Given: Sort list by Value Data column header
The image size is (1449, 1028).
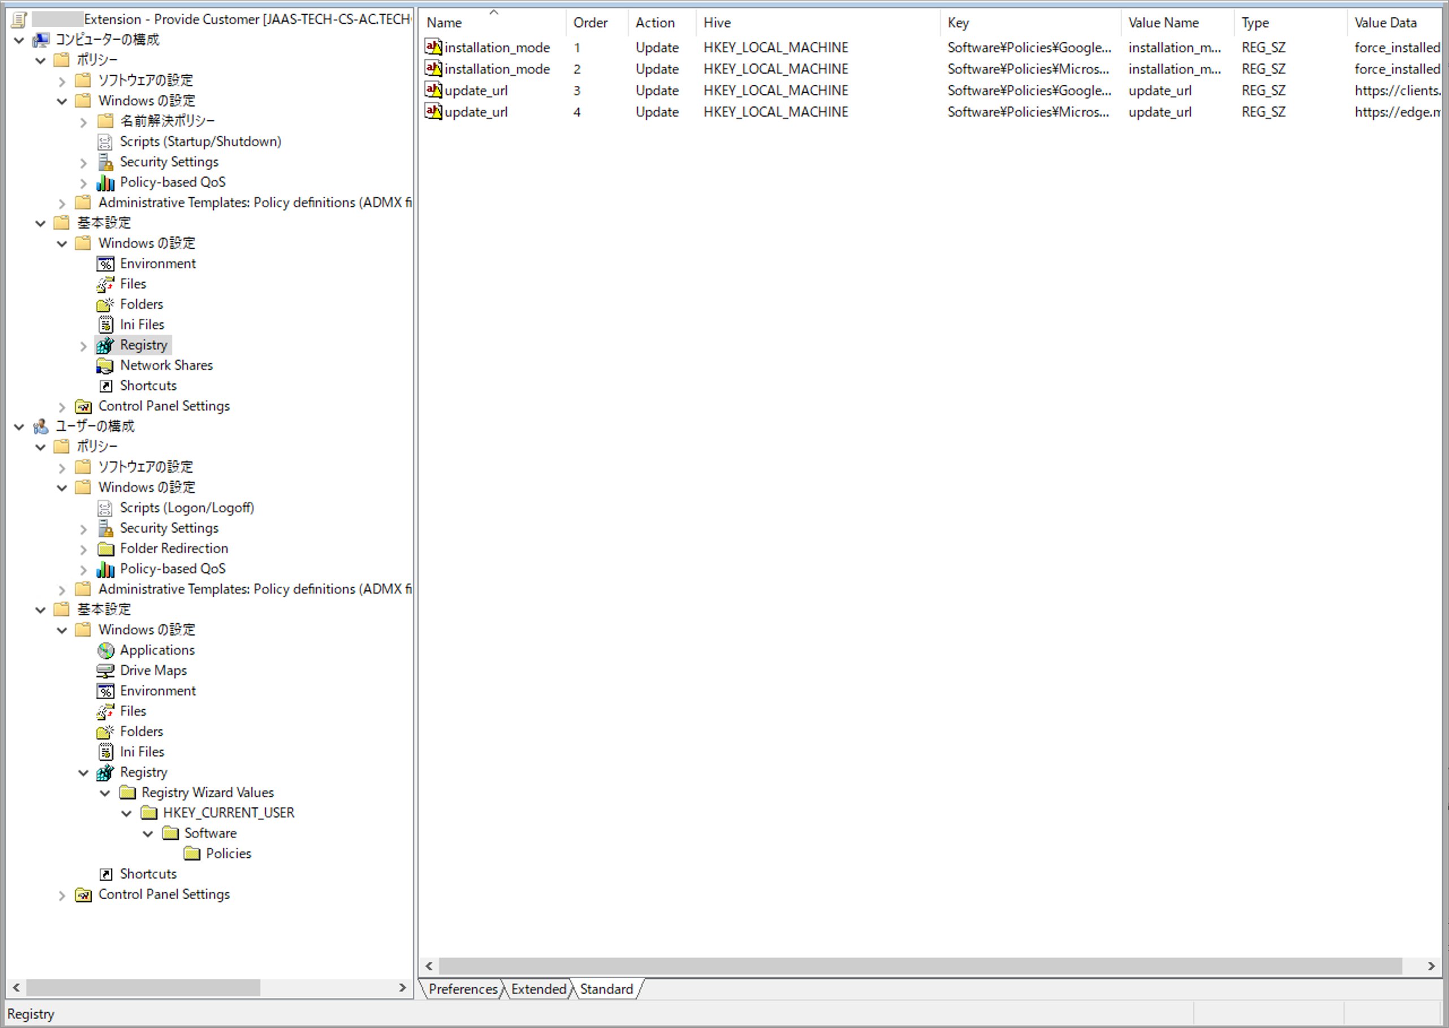Looking at the screenshot, I should (x=1395, y=22).
